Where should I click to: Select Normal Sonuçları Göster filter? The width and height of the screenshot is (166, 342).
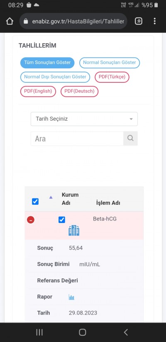point(110,62)
